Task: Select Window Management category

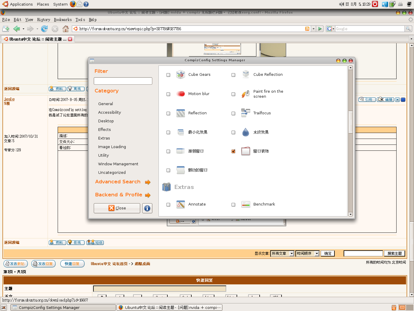Action: 118,164
